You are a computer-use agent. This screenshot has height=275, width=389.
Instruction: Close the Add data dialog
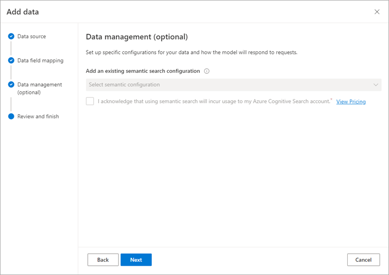[377, 12]
